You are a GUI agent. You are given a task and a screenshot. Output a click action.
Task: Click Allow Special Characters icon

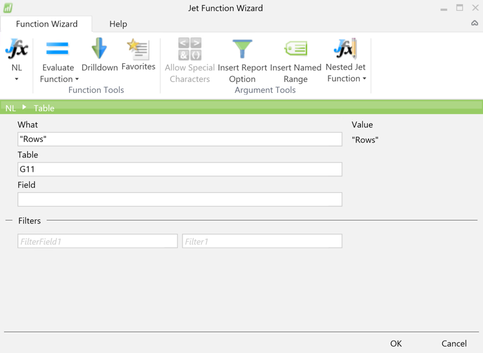click(x=189, y=48)
